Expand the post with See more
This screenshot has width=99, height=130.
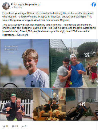coord(23,35)
